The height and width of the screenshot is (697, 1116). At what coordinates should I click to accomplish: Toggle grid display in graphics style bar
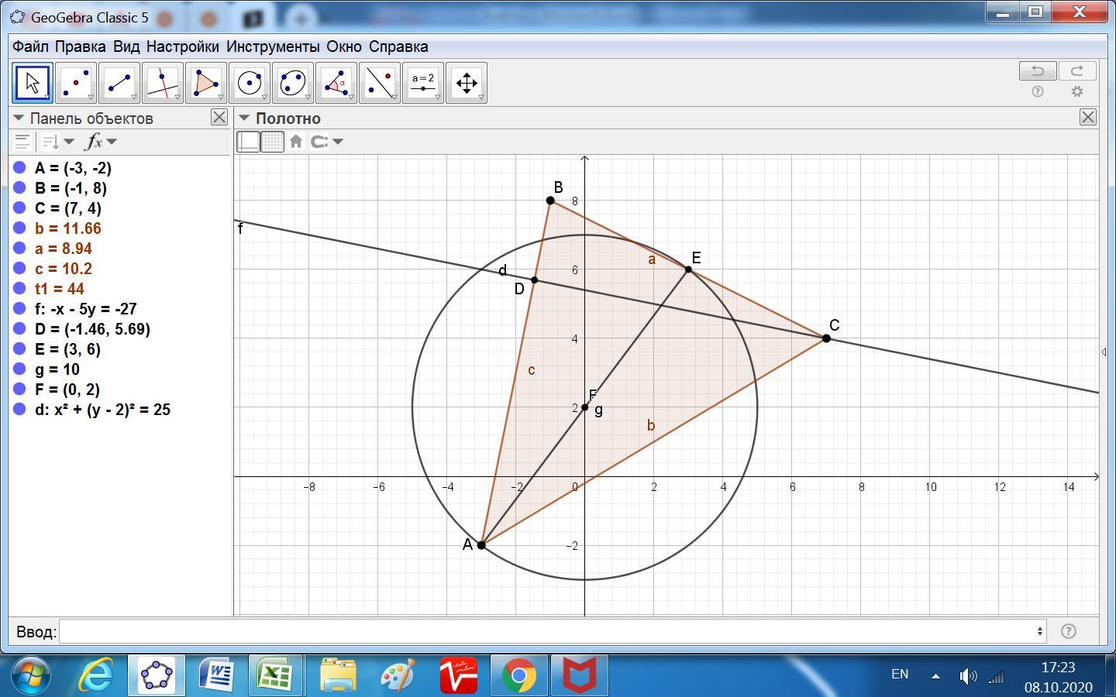(x=273, y=142)
